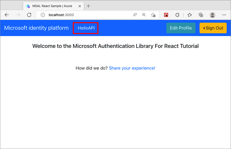Add page to favorites star-plus icon
Image resolution: width=231 pixels, height=149 pixels.
(153, 15)
